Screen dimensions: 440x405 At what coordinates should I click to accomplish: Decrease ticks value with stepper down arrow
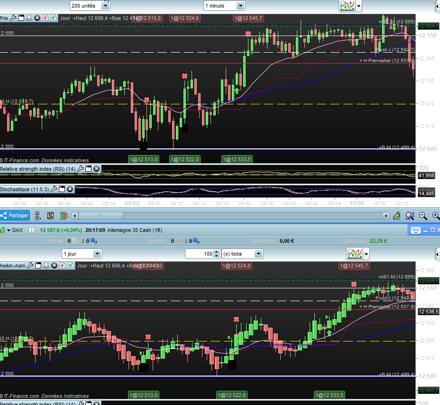pyautogui.click(x=216, y=256)
